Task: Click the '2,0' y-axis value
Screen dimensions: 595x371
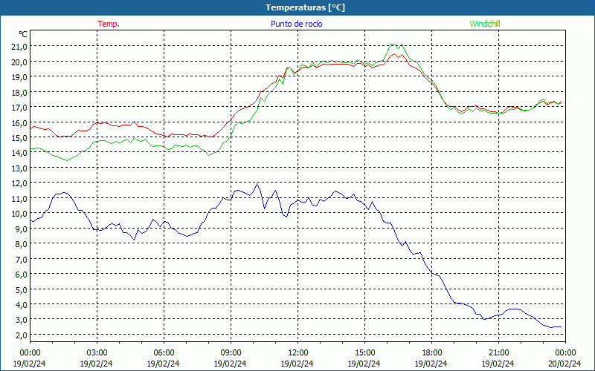Action: 21,335
